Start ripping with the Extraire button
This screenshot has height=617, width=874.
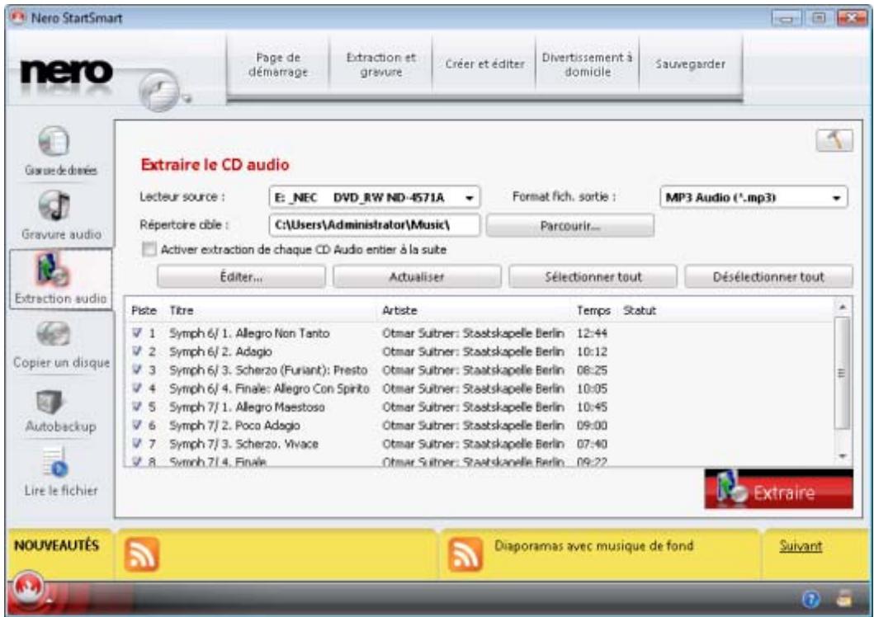point(779,489)
